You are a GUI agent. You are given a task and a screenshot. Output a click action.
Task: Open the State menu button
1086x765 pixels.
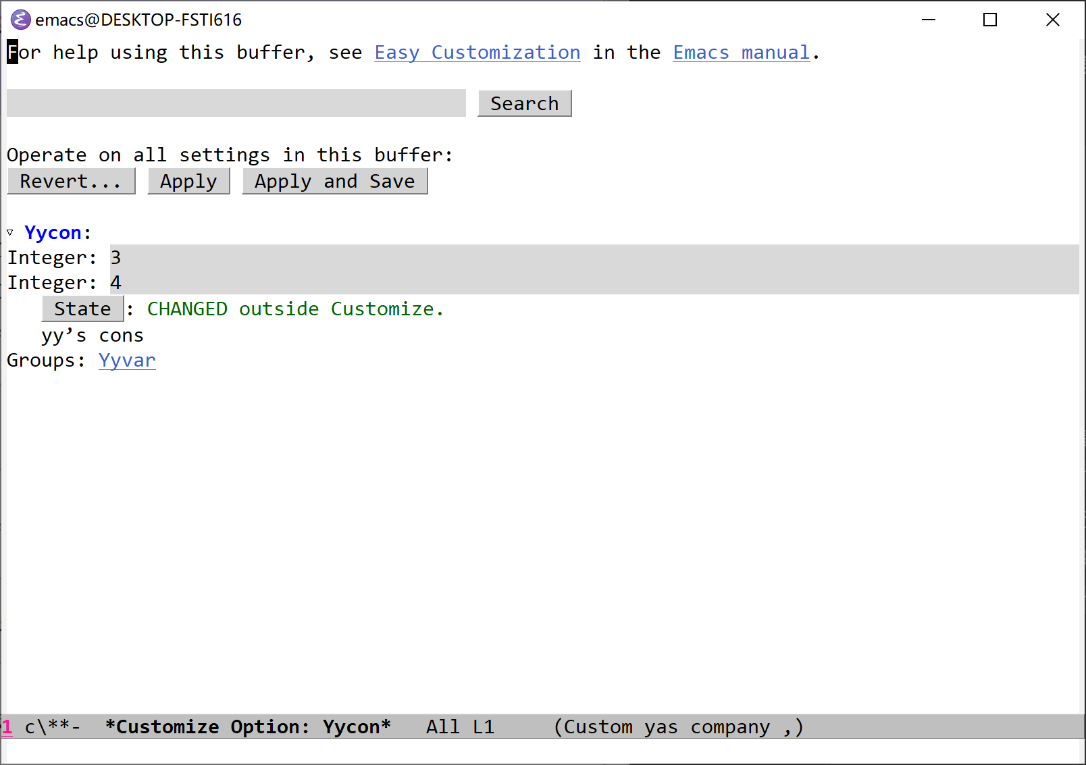(x=82, y=309)
